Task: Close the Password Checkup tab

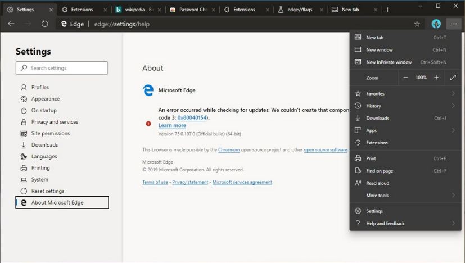Action: pos(214,10)
